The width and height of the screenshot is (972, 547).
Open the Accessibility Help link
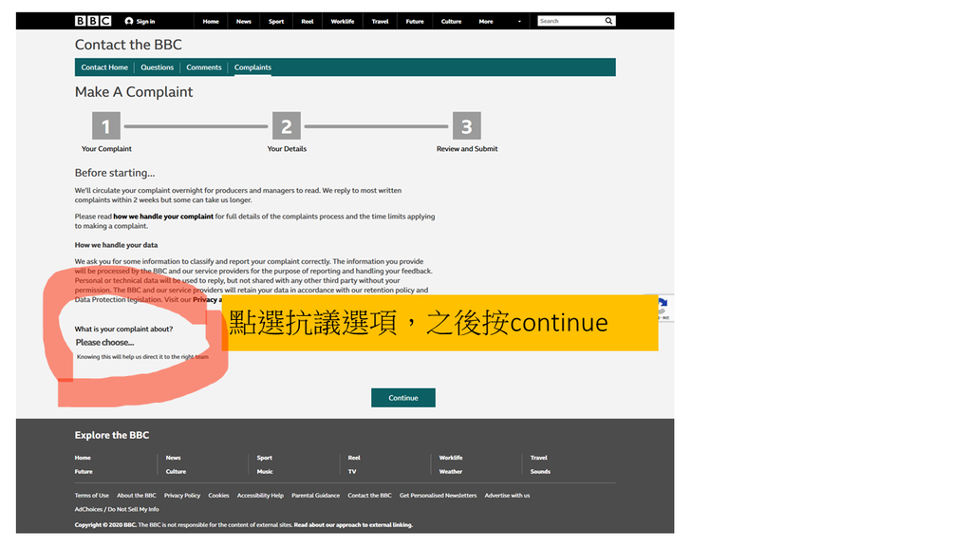(260, 496)
